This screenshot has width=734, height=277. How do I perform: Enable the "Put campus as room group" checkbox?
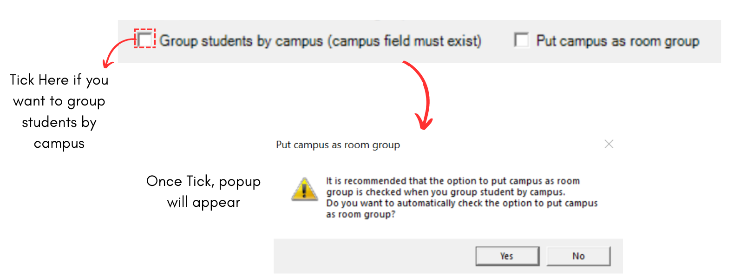(521, 40)
